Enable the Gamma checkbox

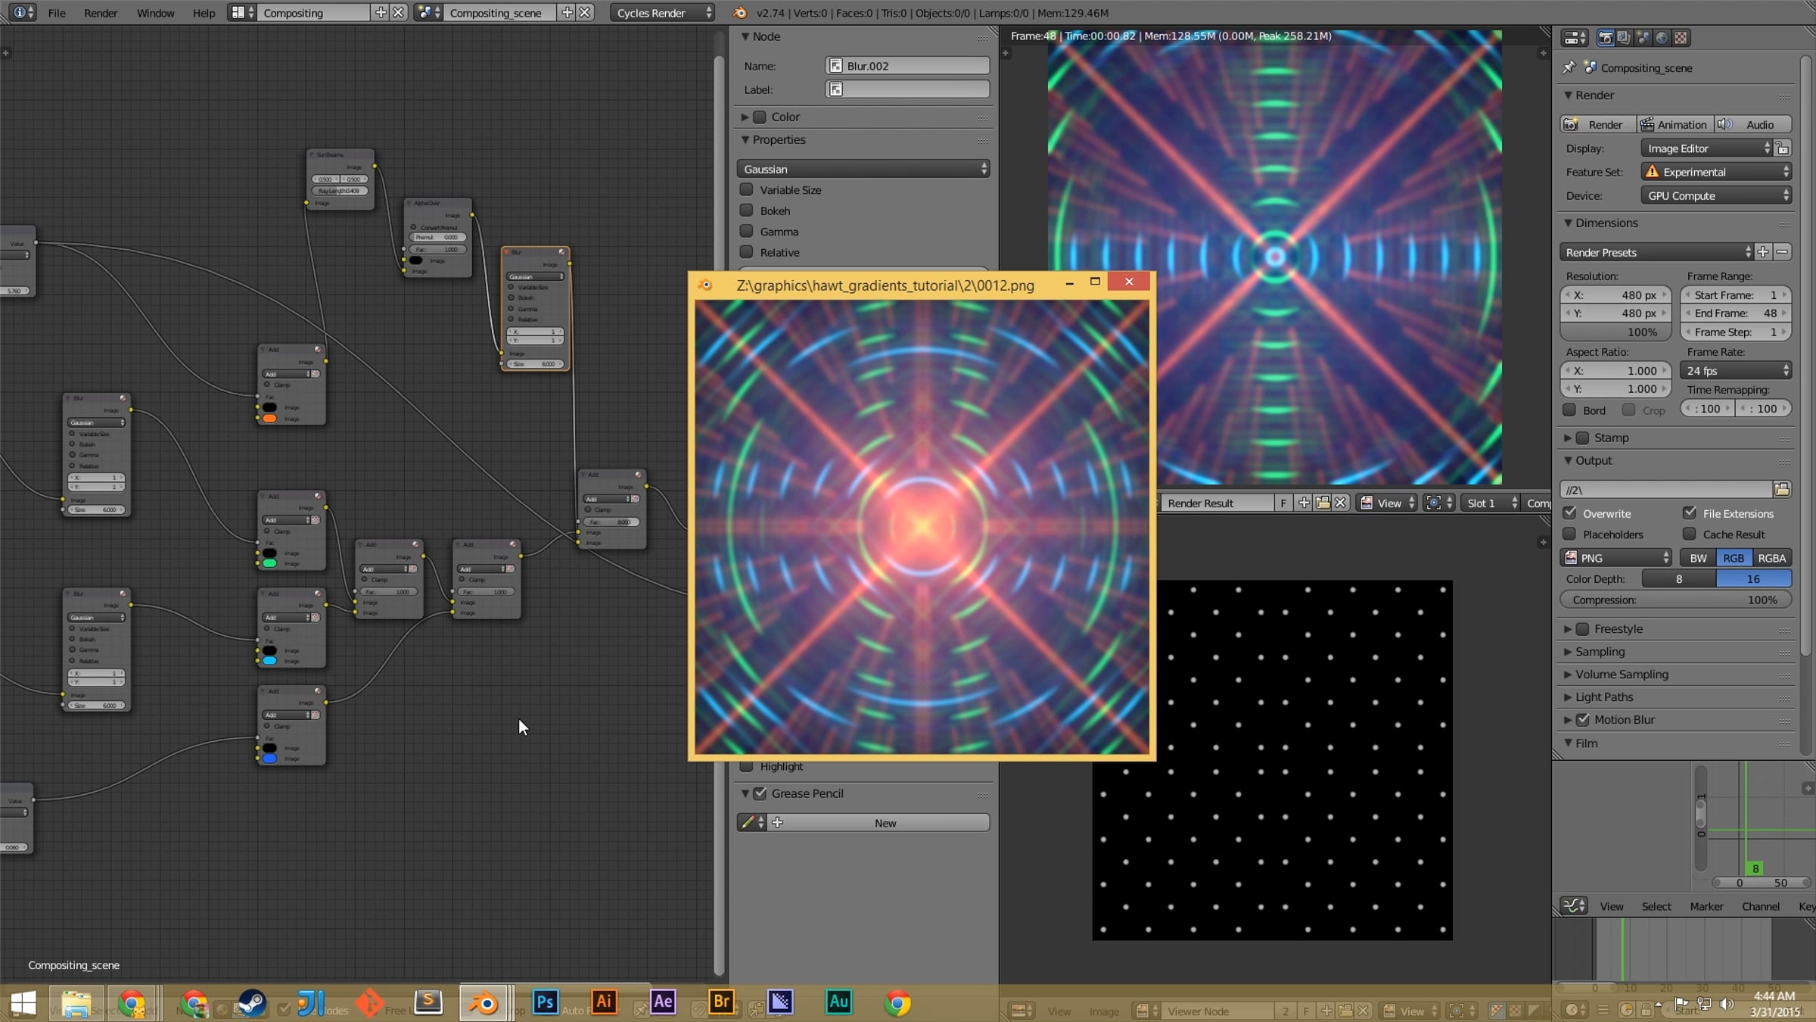[x=747, y=232]
